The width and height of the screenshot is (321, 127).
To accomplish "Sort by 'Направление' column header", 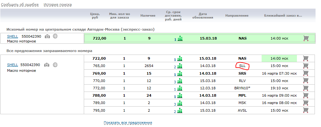I will [237, 16].
